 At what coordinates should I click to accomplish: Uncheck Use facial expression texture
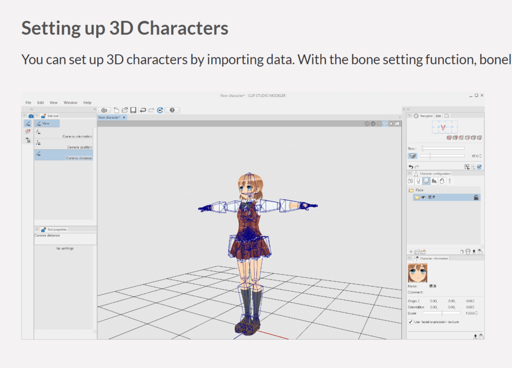pos(411,322)
